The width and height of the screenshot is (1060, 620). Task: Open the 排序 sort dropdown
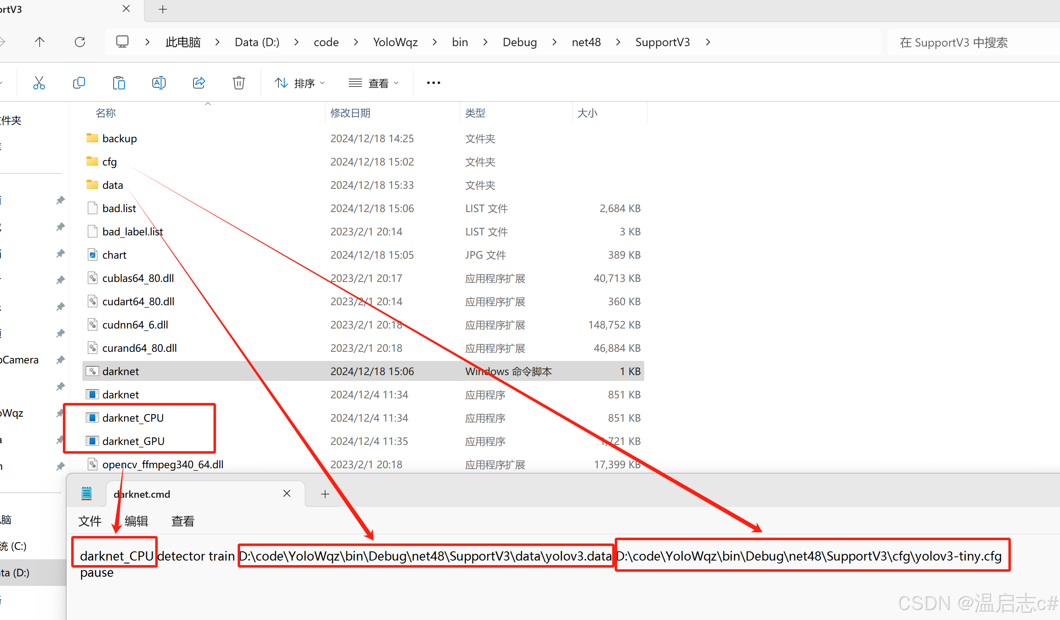coord(299,83)
